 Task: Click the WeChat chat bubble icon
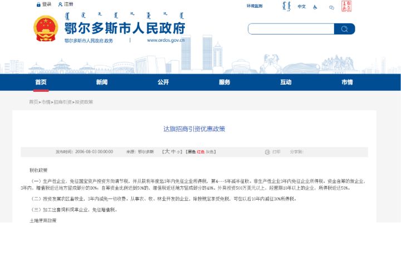point(331,7)
